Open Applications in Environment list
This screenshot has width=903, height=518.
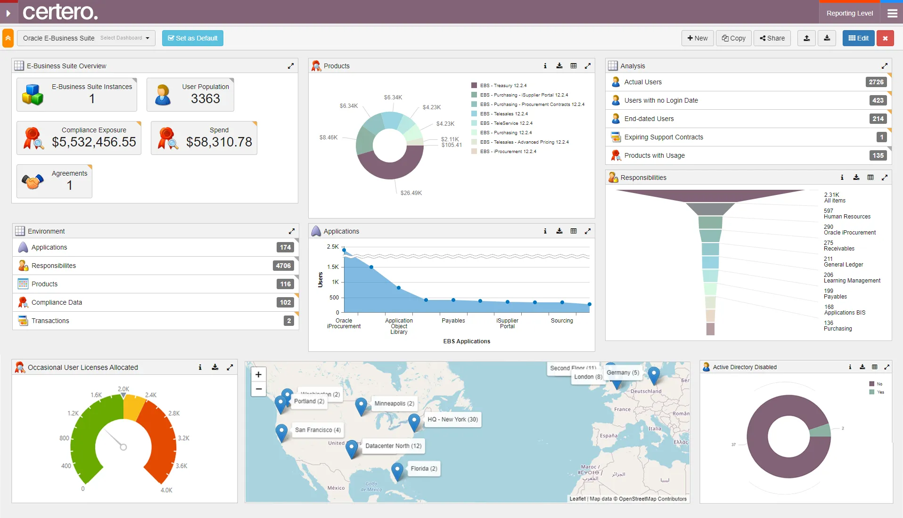(156, 247)
